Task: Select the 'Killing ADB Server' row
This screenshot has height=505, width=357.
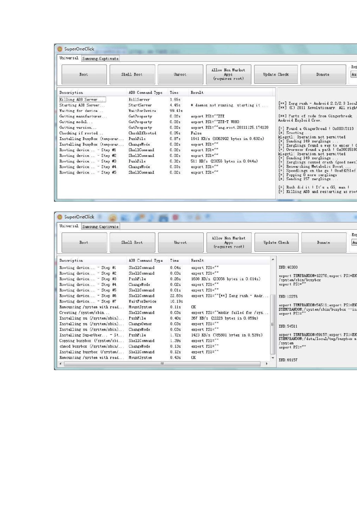Action: [x=165, y=100]
